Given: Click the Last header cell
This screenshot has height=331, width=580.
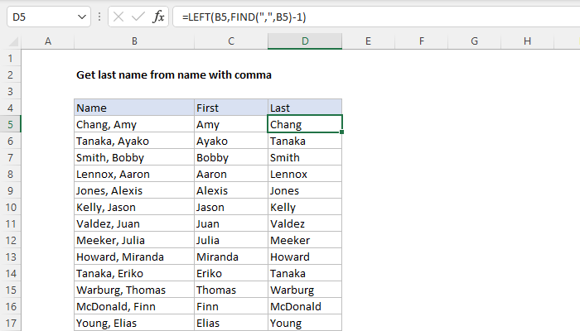Looking at the screenshot, I should tap(304, 108).
